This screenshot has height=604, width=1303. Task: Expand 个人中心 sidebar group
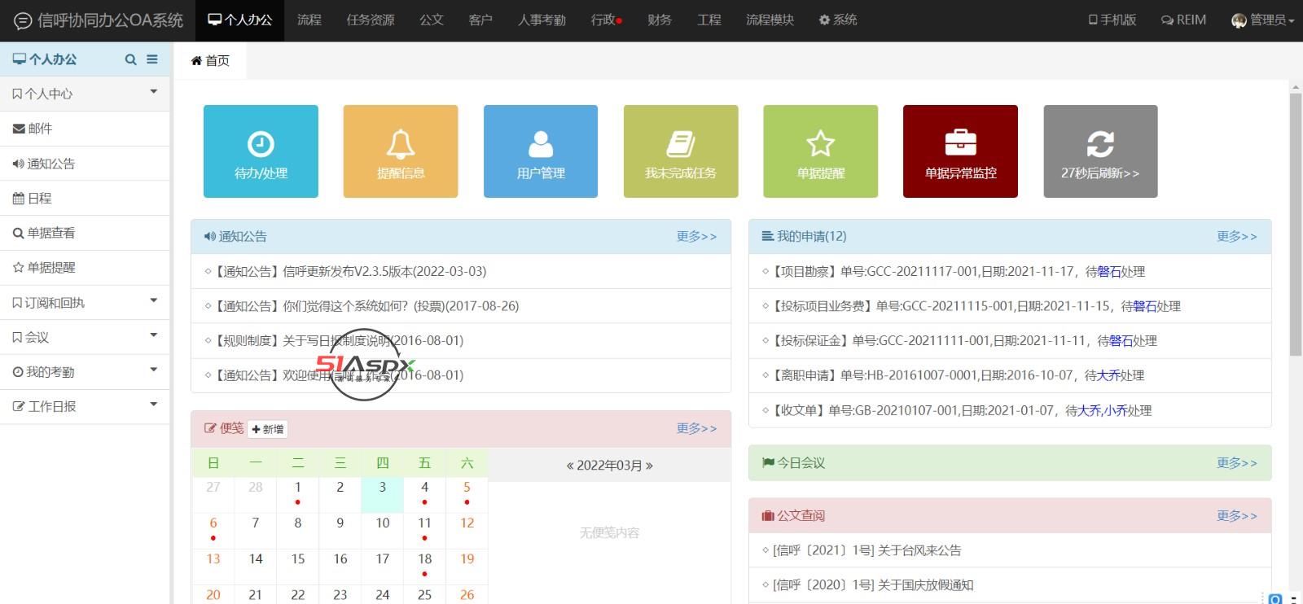pyautogui.click(x=85, y=94)
